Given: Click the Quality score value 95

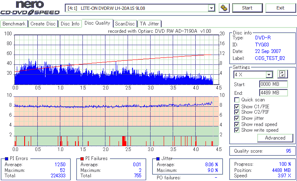Looking at the screenshot, I should tap(288, 151).
